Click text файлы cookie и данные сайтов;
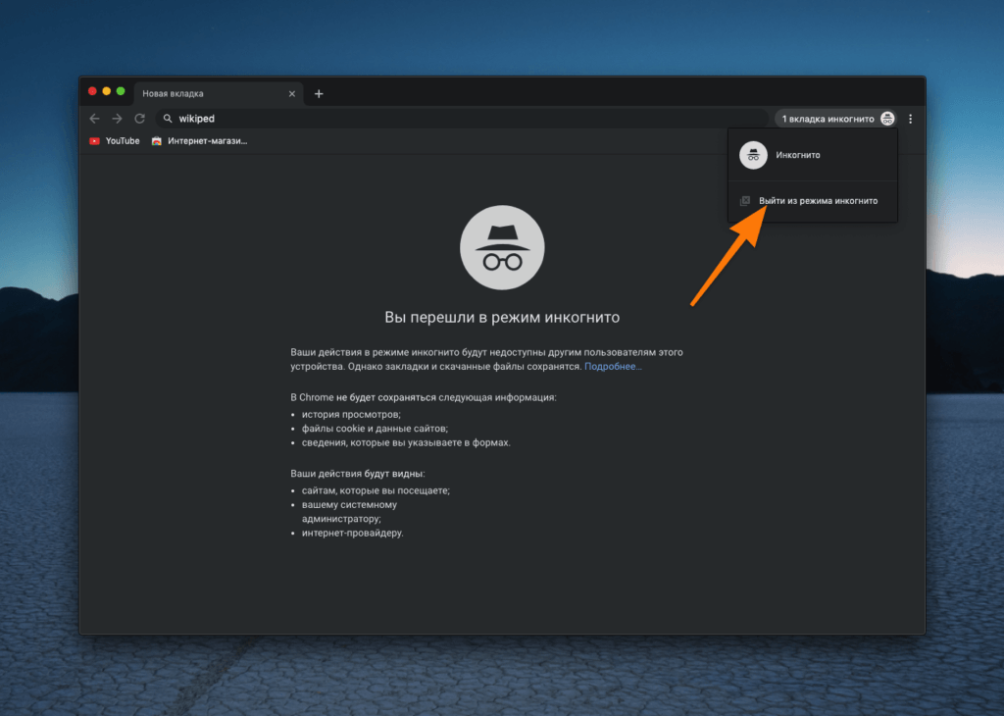 pos(375,429)
